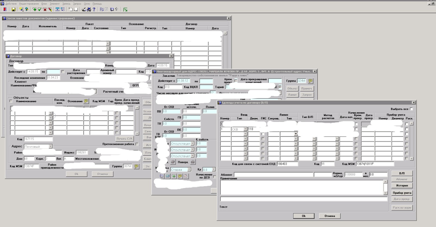Click the yellow speech bubble icon below Старая

[180, 176]
